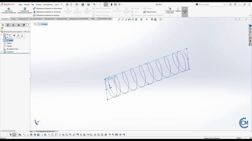Expand the New document dropdown arrow
This screenshot has width=252, height=141.
[74, 4]
